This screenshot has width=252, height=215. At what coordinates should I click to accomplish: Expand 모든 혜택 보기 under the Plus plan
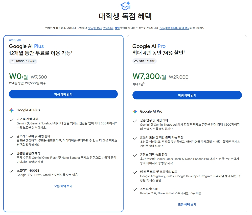point(63,186)
